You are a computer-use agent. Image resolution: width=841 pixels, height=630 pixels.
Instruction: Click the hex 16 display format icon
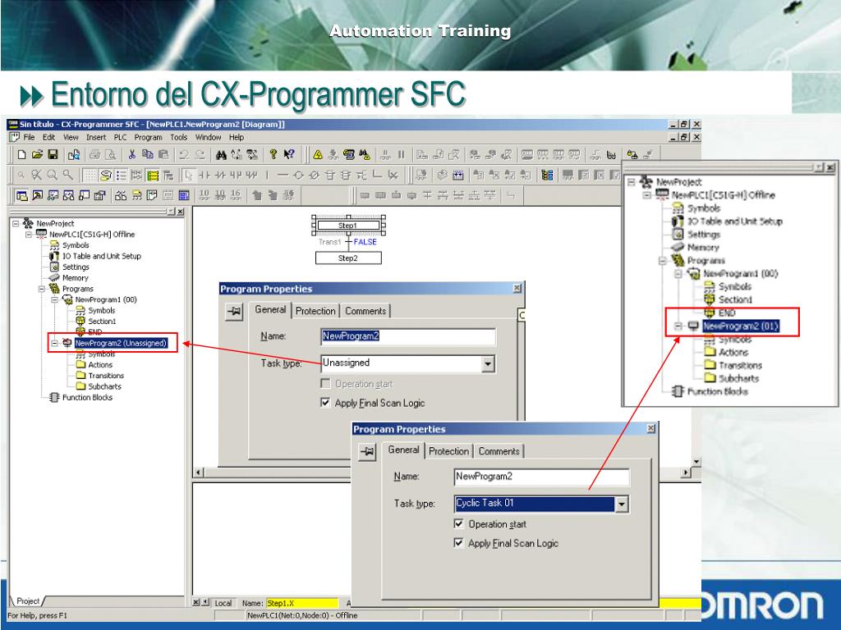236,195
